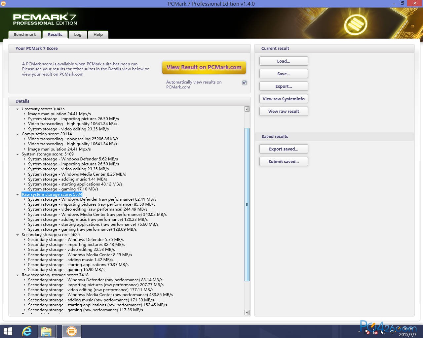This screenshot has width=423, height=338.
Task: Collapse the Creativity score section
Action: click(18, 109)
